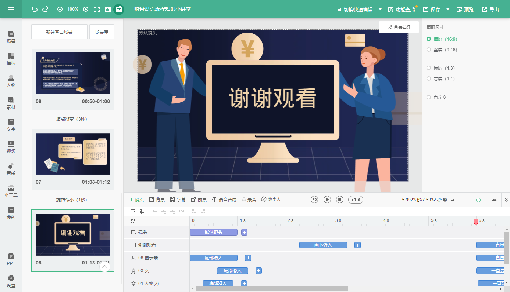Open the 人物 characters panel
Image resolution: width=510 pixels, height=292 pixels.
[x=11, y=81]
